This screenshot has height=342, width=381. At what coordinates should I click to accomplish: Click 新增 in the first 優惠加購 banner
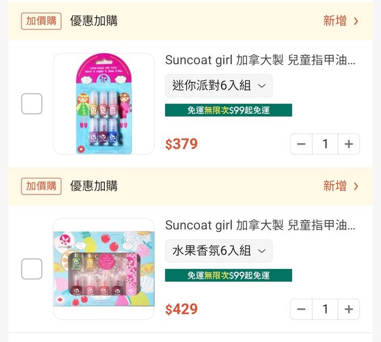pyautogui.click(x=335, y=21)
